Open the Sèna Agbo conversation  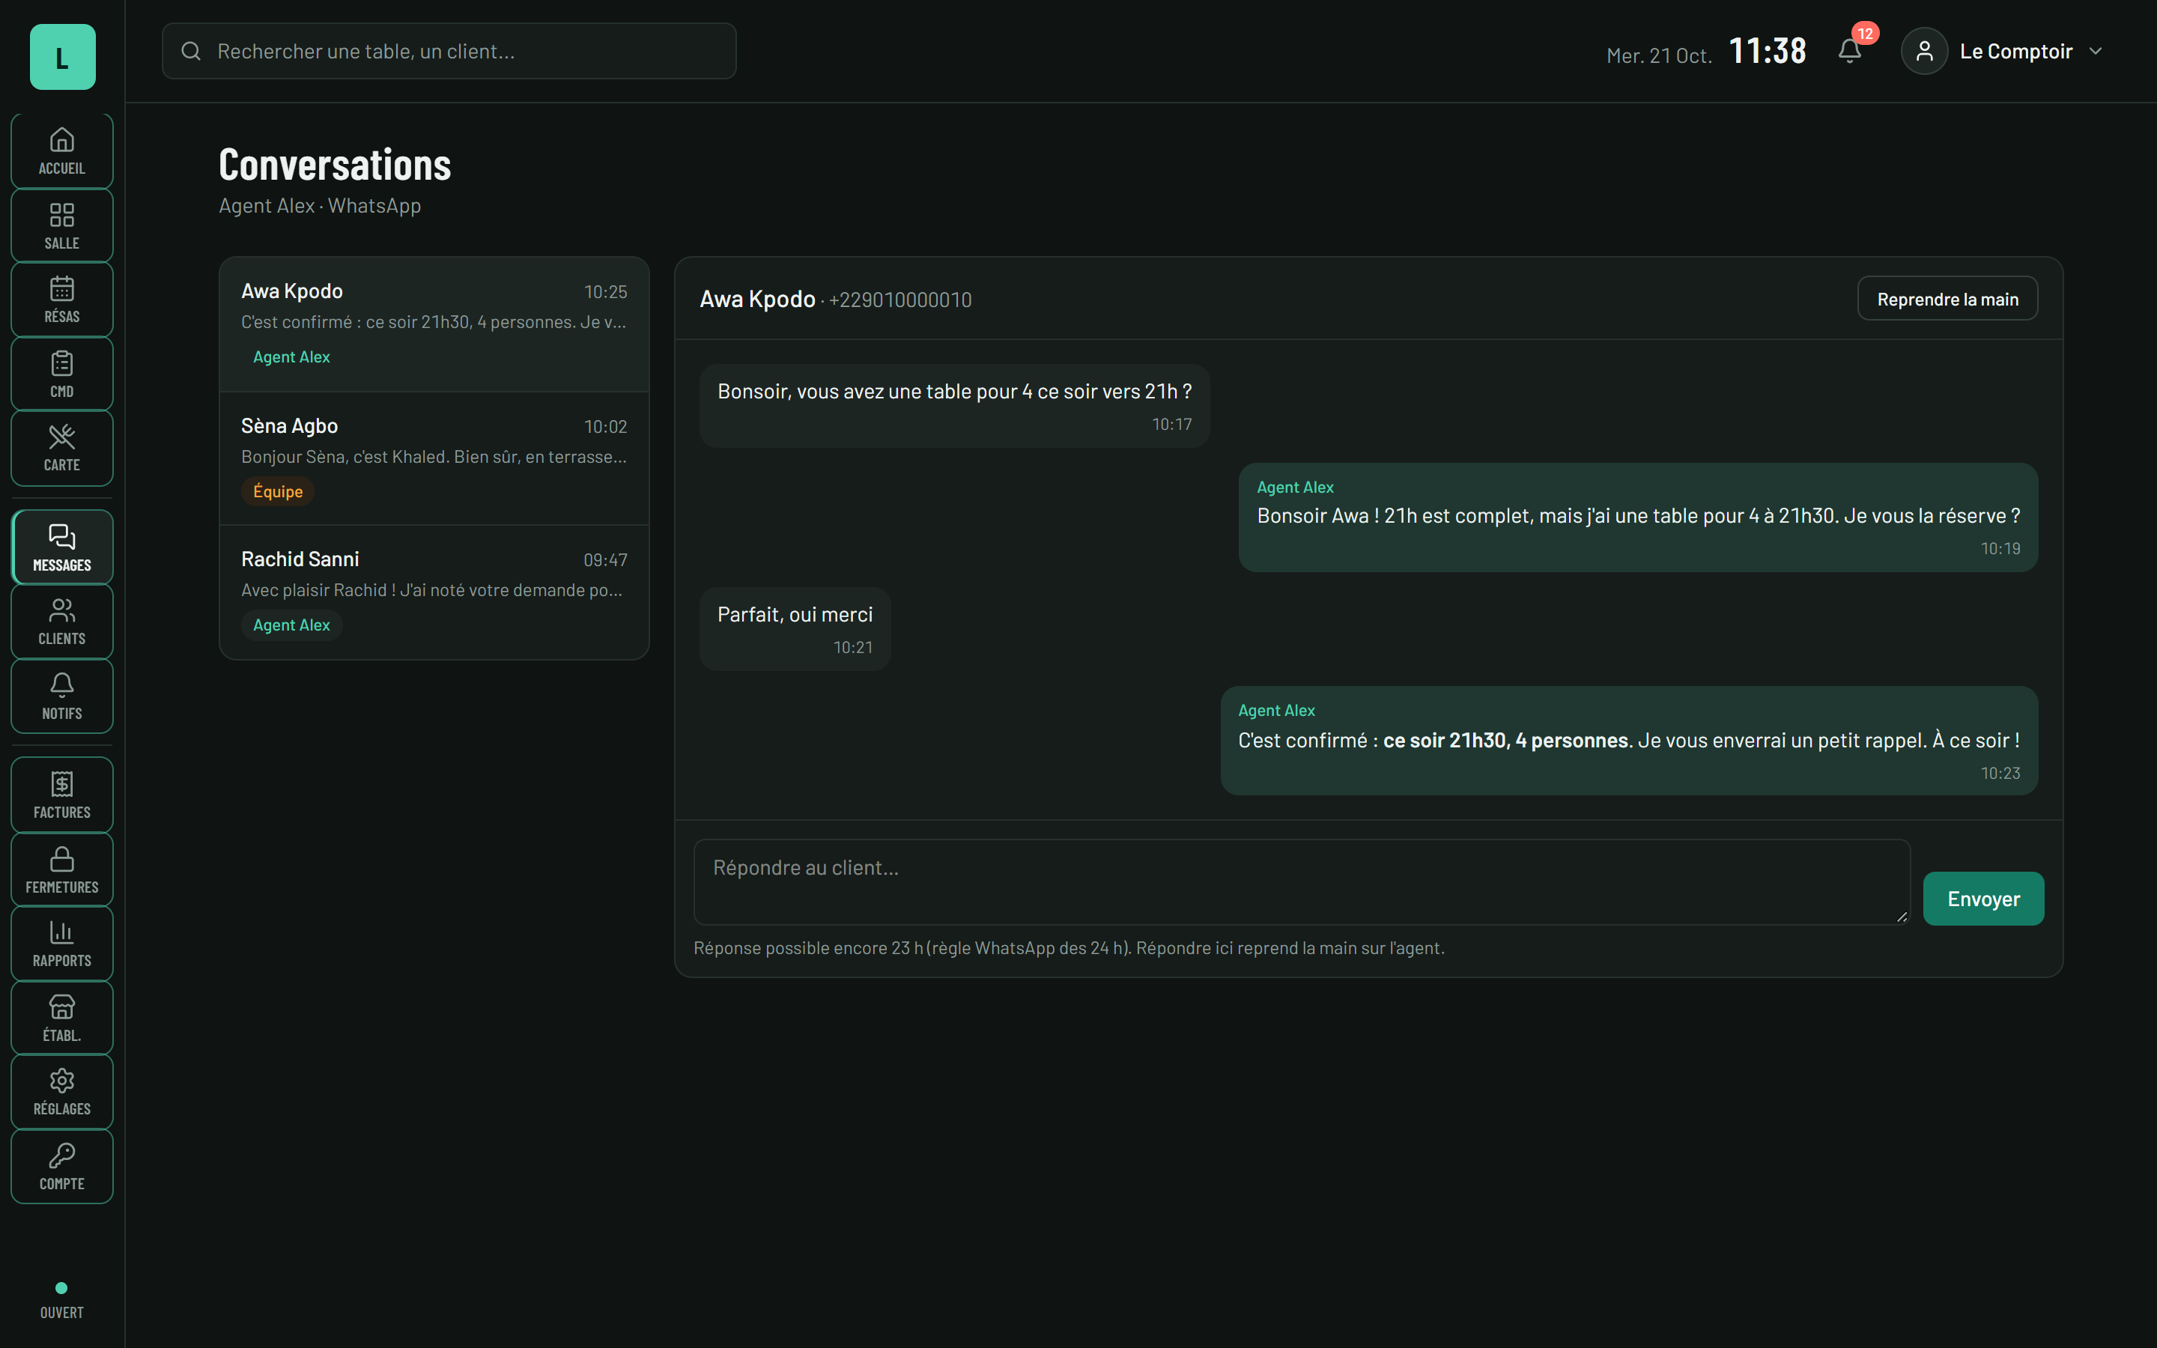pyautogui.click(x=434, y=458)
